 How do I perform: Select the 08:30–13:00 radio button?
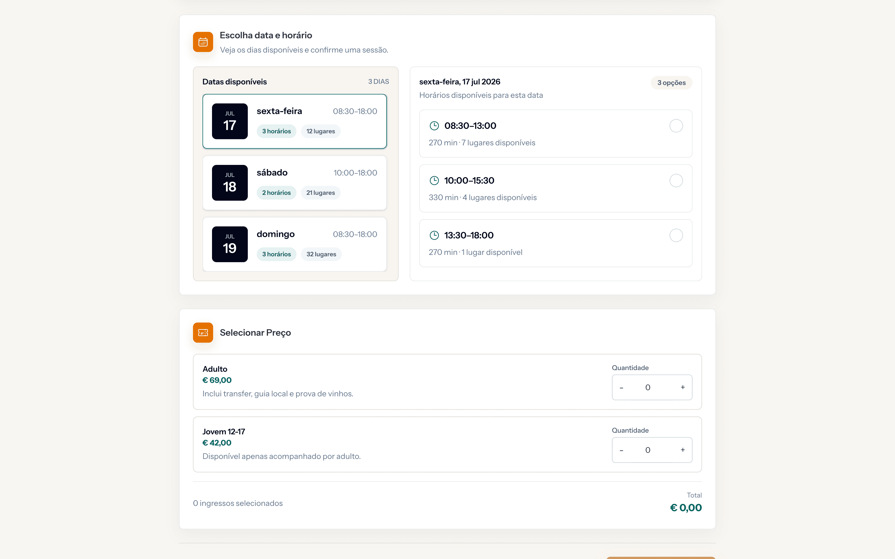click(x=676, y=126)
